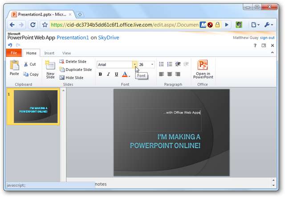Delete the current slide
Image resolution: width=285 pixels, height=197 pixels.
(73, 62)
